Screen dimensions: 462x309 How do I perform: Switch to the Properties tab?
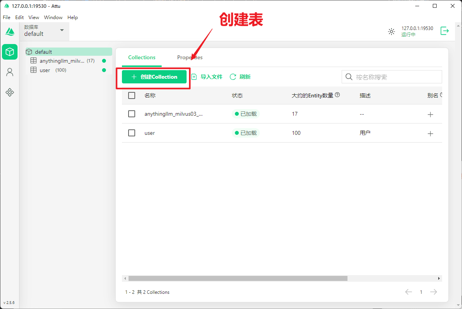[x=190, y=57]
